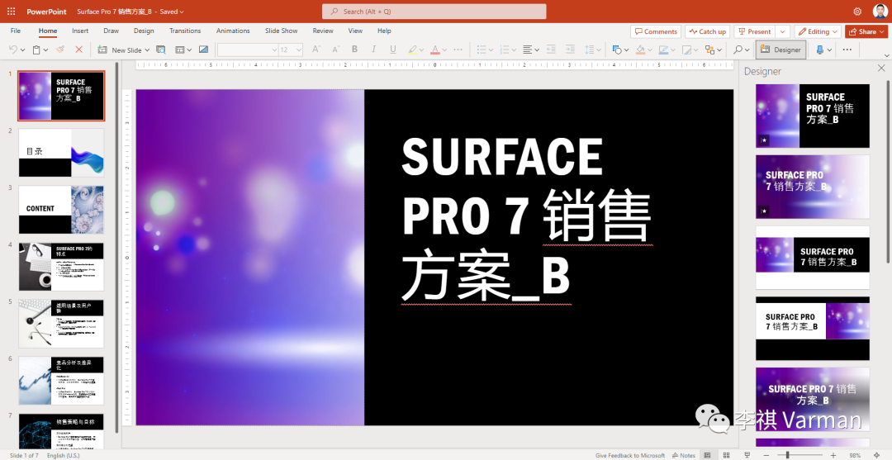Click the fit slide to window icon

tap(876, 455)
